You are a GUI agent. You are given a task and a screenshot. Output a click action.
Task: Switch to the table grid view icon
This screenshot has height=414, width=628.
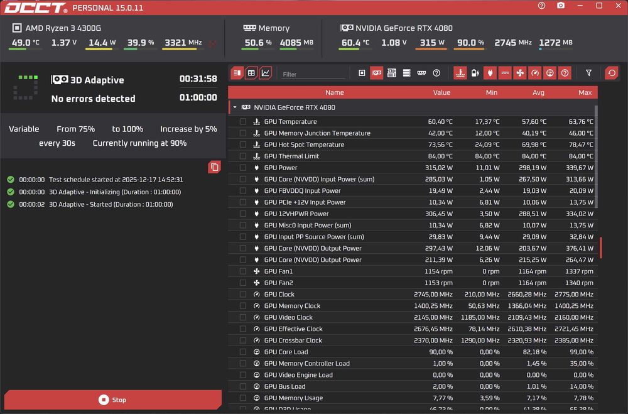251,73
